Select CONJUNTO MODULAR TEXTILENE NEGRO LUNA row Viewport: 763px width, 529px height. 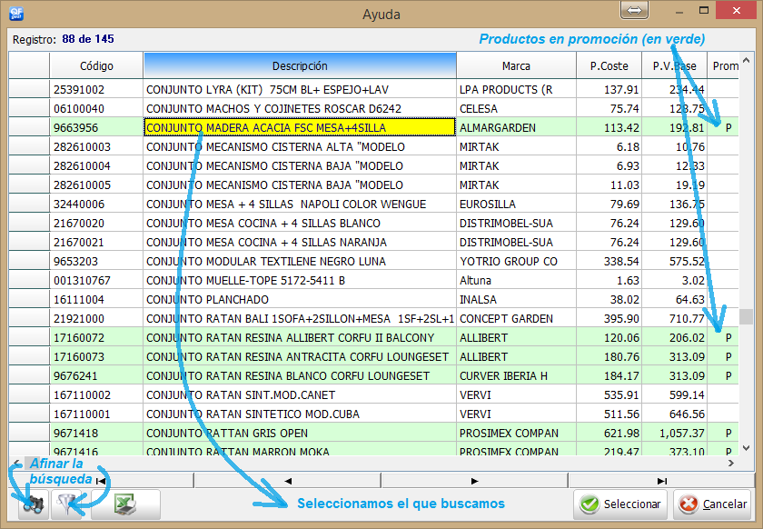click(x=373, y=261)
